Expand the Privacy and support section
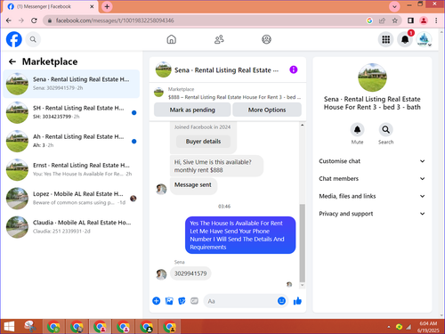This screenshot has height=334, width=445. pos(372,214)
